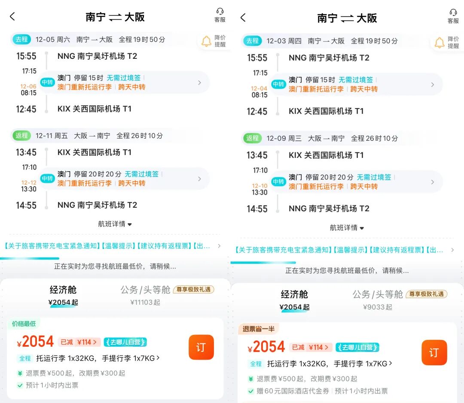Tap 退票费¥500起 text on right card
This screenshot has width=464, height=403.
[x=280, y=379]
